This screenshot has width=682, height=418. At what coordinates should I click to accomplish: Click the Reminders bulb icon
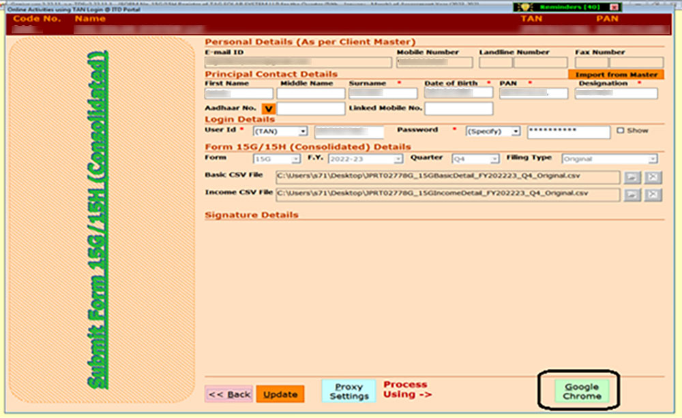coord(525,7)
